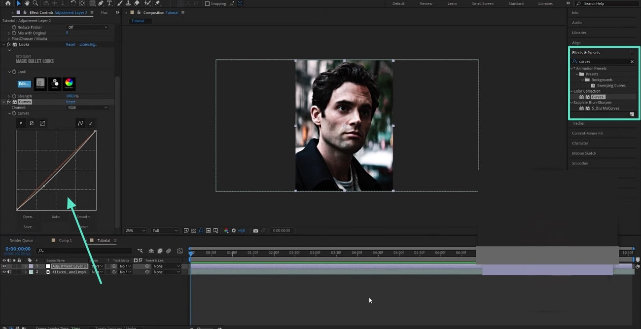Select the Pen tool
Screen dimensions: 641x329
[x=101, y=3]
